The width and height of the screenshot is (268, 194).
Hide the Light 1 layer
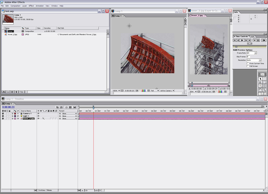tap(2, 116)
